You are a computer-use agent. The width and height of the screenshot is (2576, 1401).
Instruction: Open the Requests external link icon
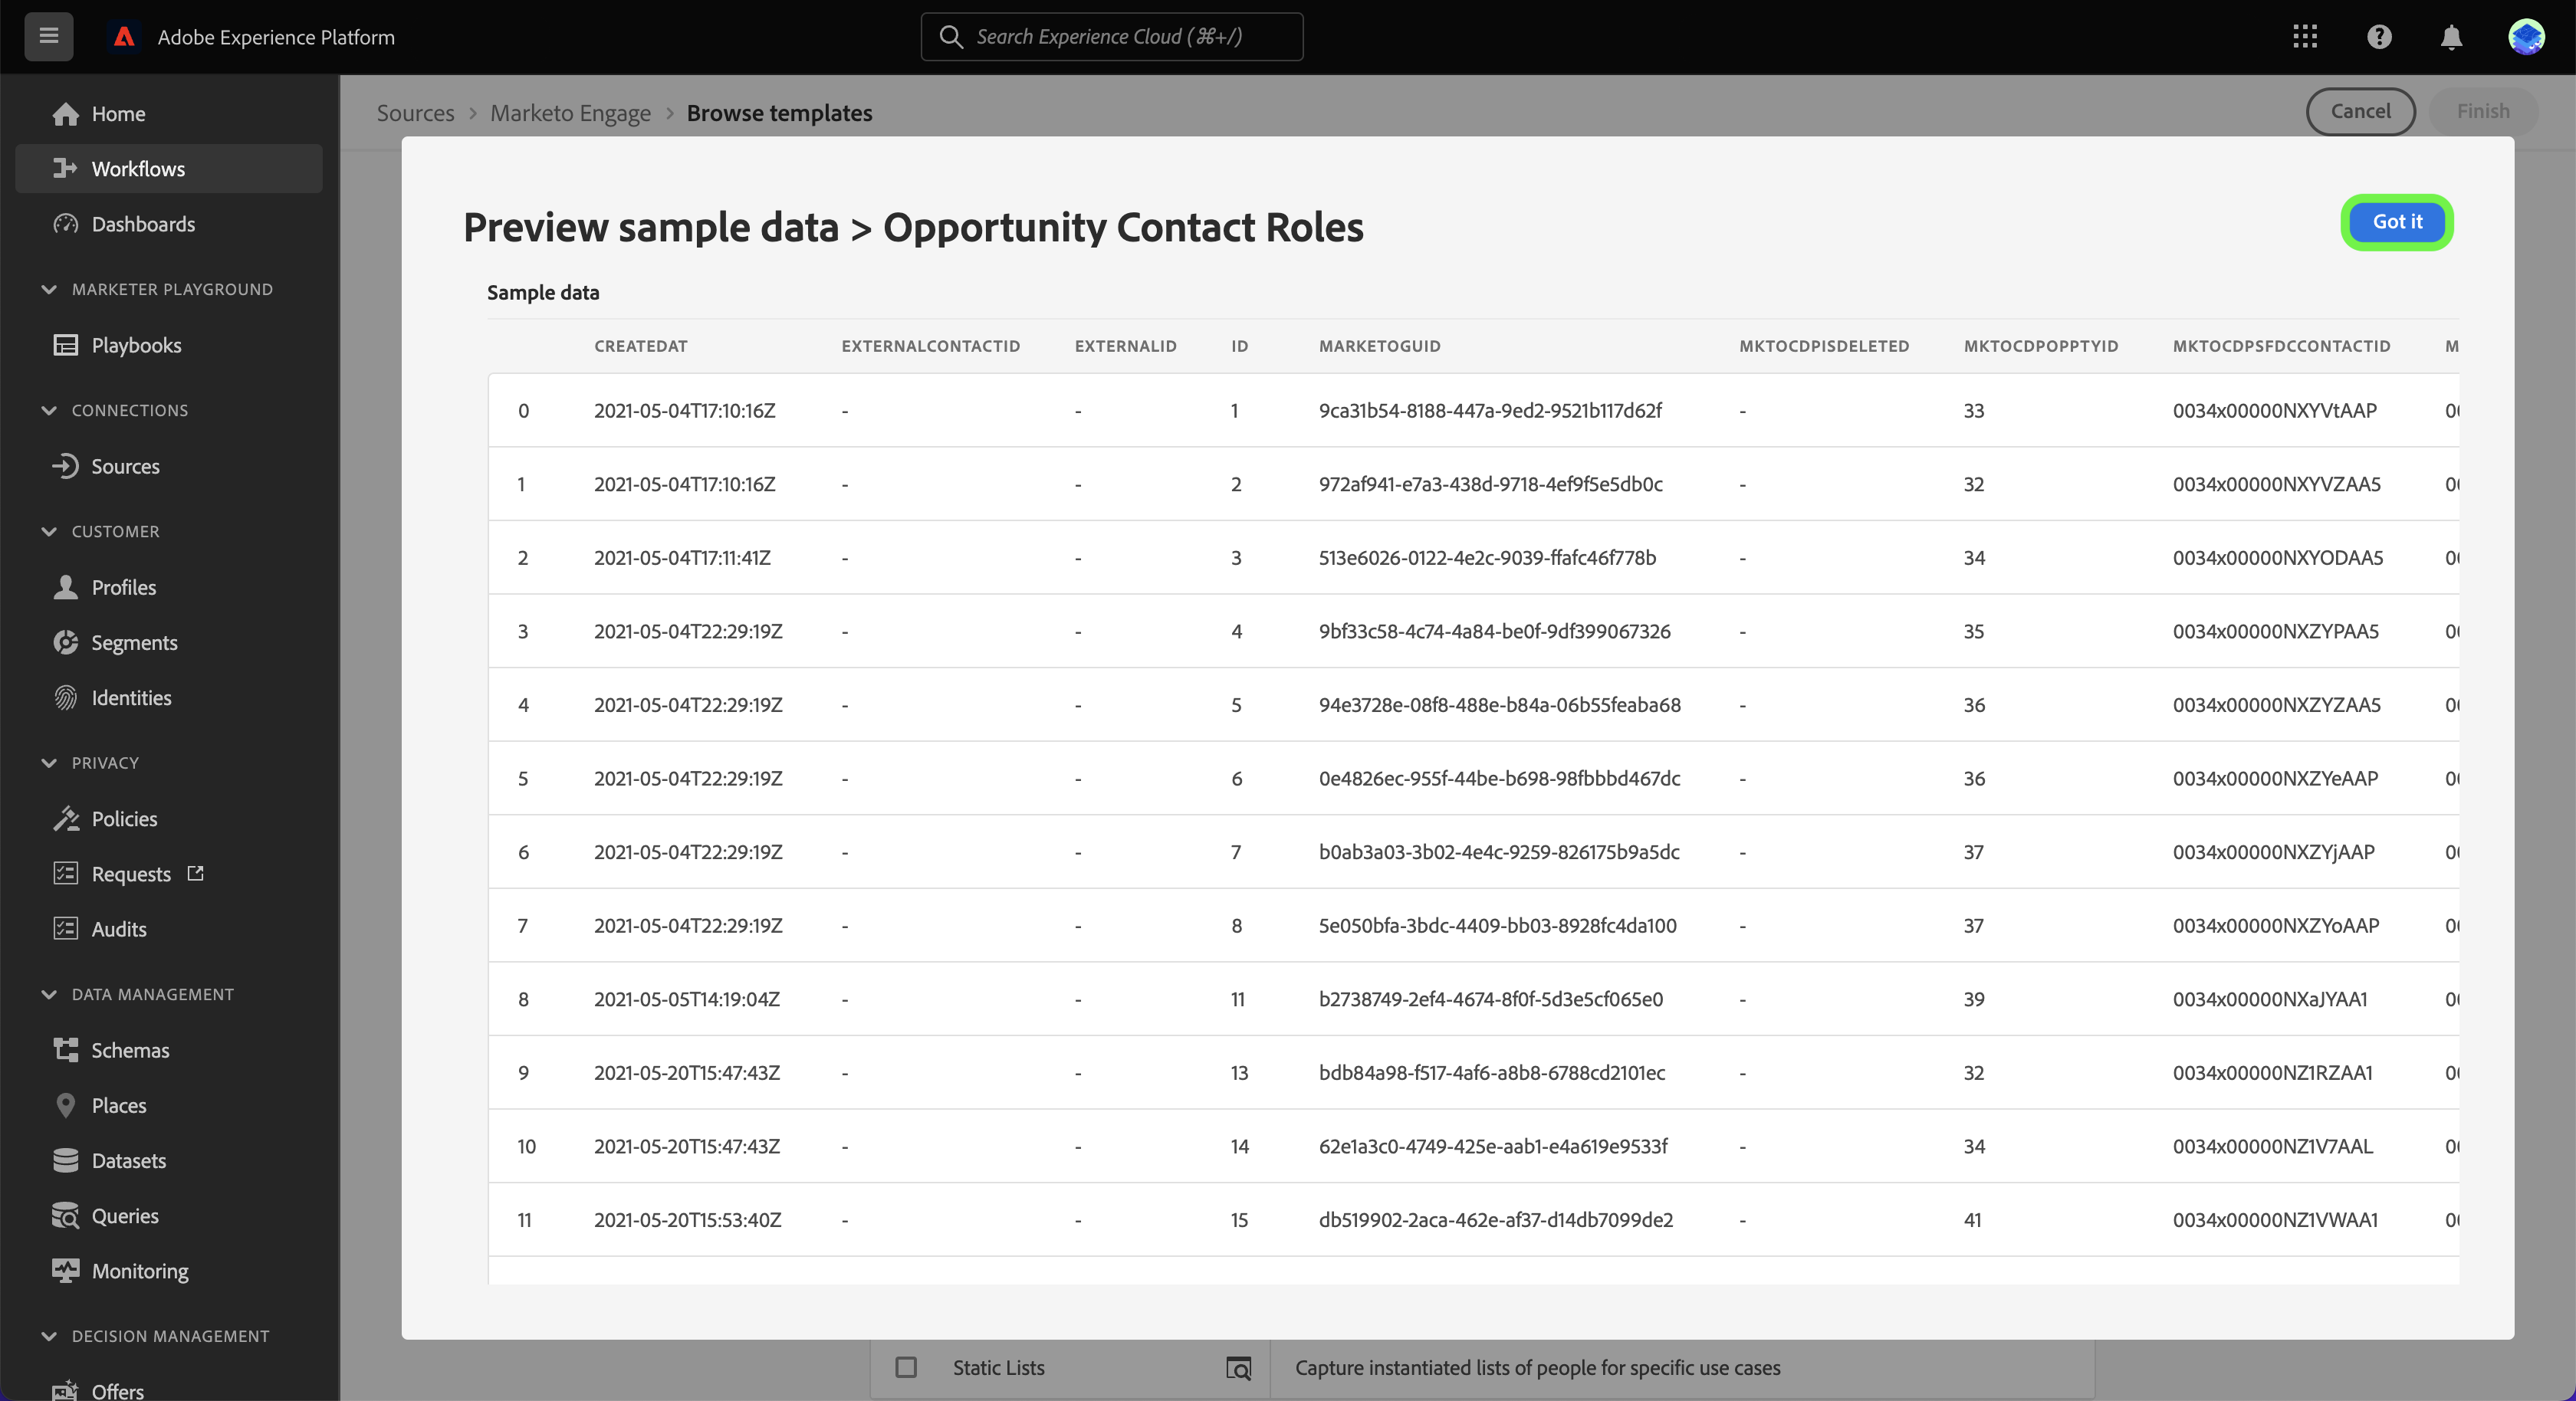(x=196, y=873)
